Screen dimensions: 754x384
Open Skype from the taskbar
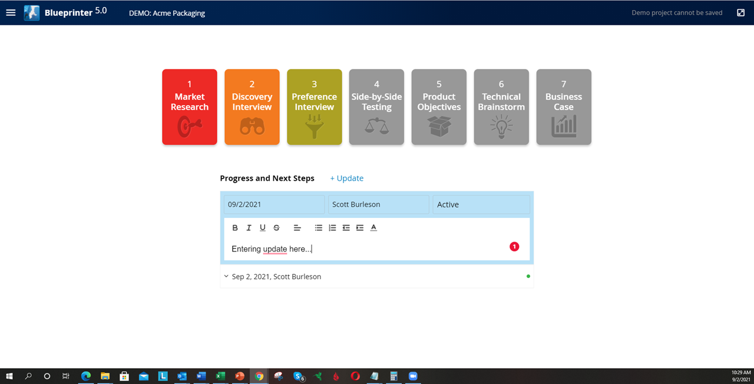tap(299, 376)
